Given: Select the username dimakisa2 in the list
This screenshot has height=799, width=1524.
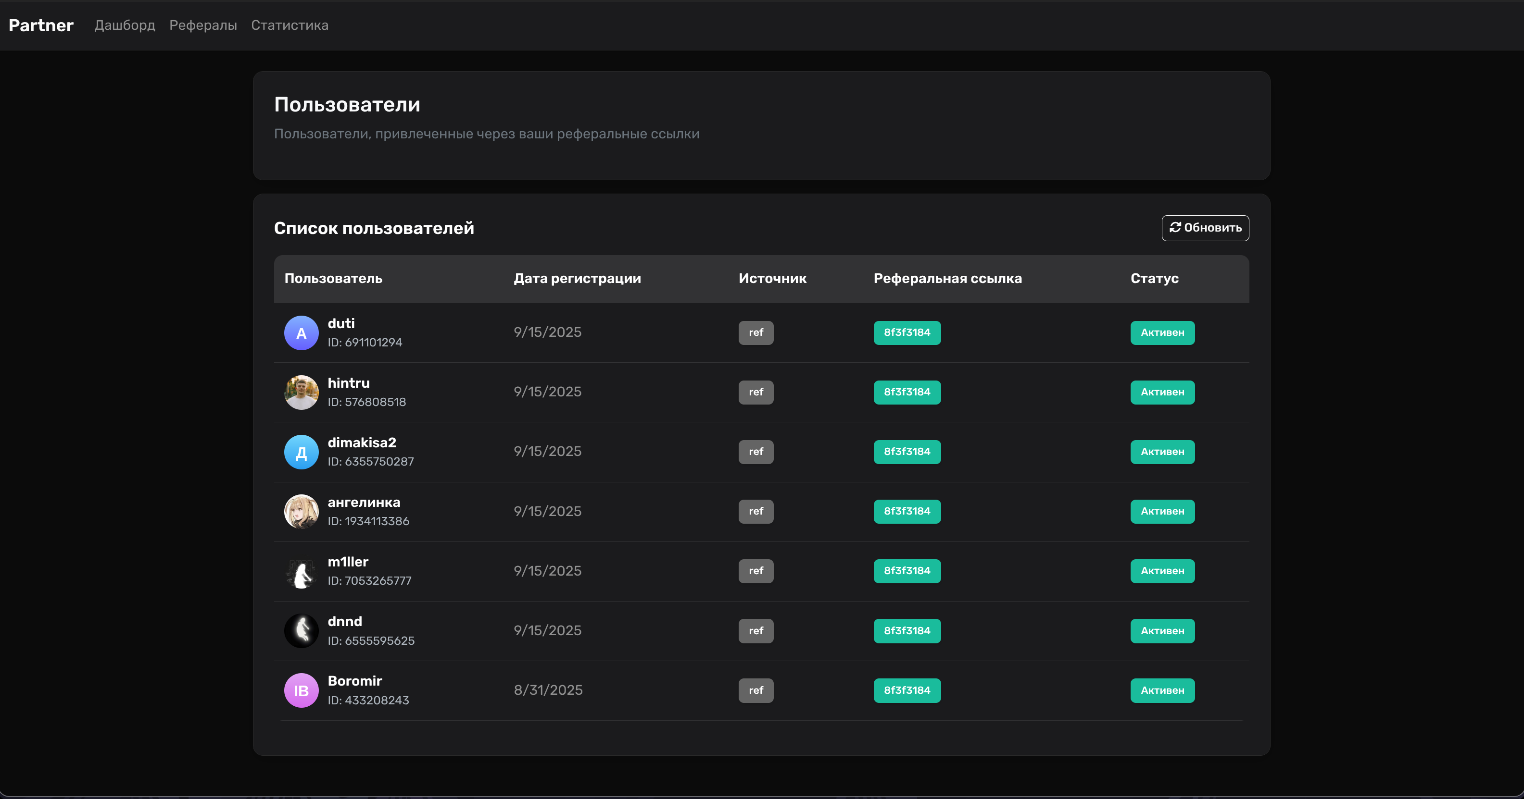Looking at the screenshot, I should [x=362, y=443].
